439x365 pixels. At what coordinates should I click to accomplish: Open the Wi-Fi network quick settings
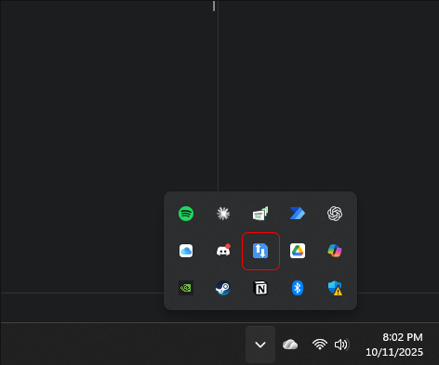point(320,345)
